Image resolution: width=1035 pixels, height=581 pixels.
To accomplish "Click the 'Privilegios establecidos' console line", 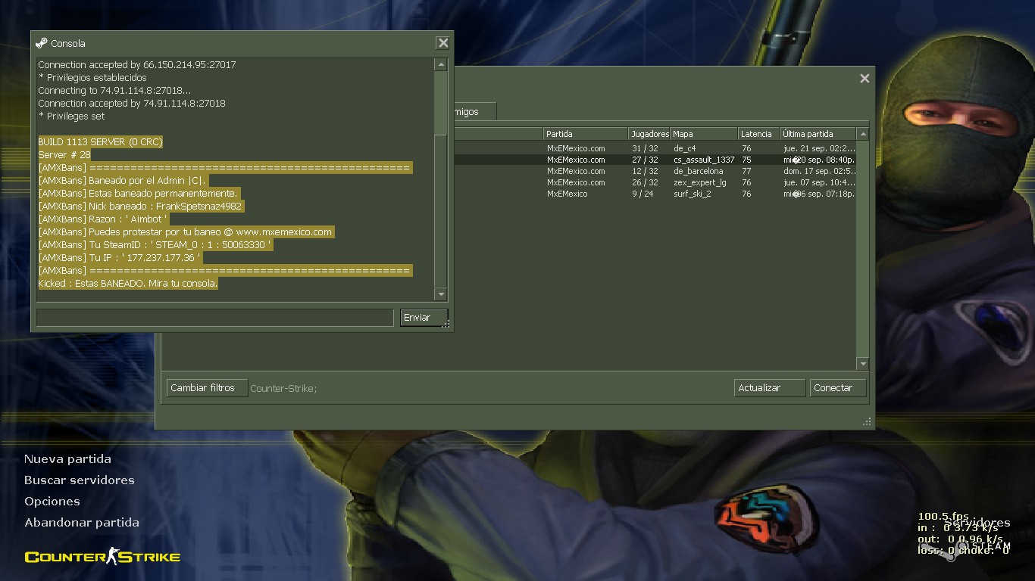I will (92, 78).
